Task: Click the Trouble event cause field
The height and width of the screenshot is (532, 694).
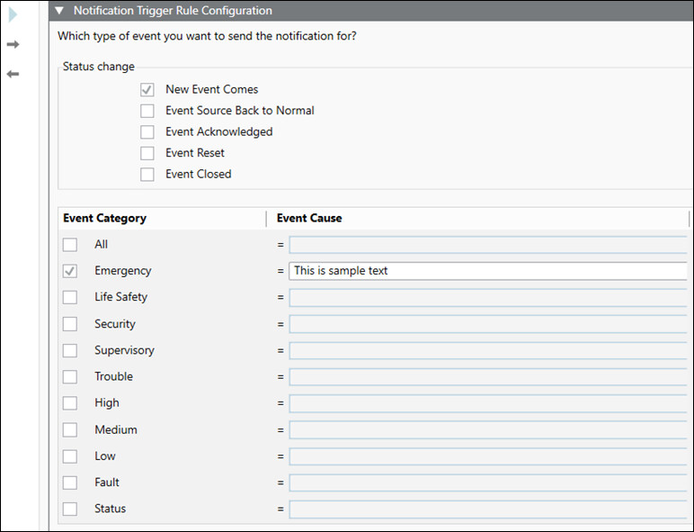Action: tap(487, 377)
